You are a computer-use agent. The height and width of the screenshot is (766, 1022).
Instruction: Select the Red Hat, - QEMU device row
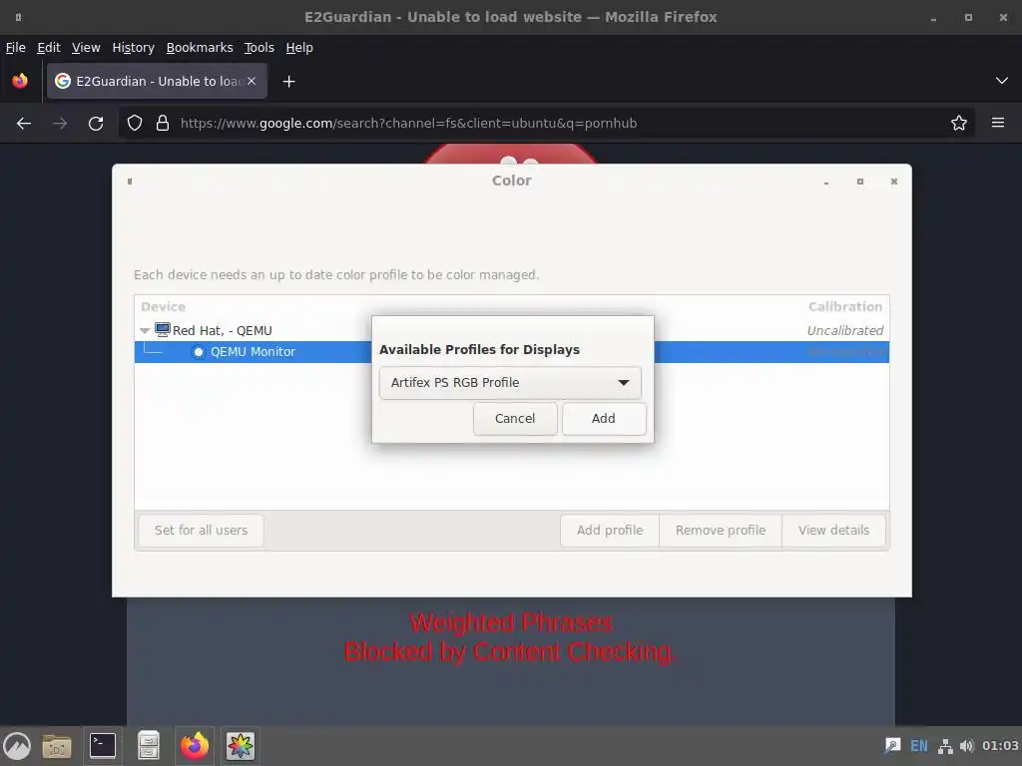tap(512, 330)
